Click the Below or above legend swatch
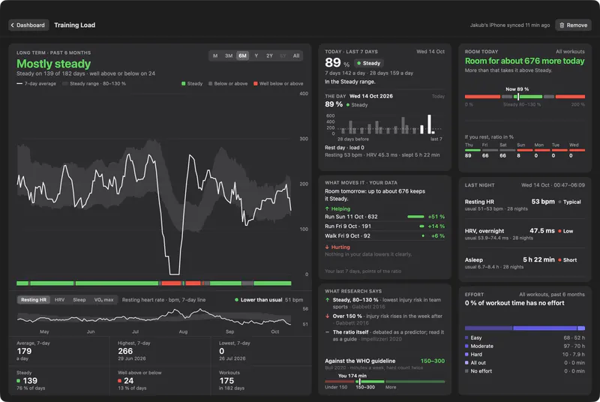Image resolution: width=600 pixels, height=402 pixels. [210, 83]
